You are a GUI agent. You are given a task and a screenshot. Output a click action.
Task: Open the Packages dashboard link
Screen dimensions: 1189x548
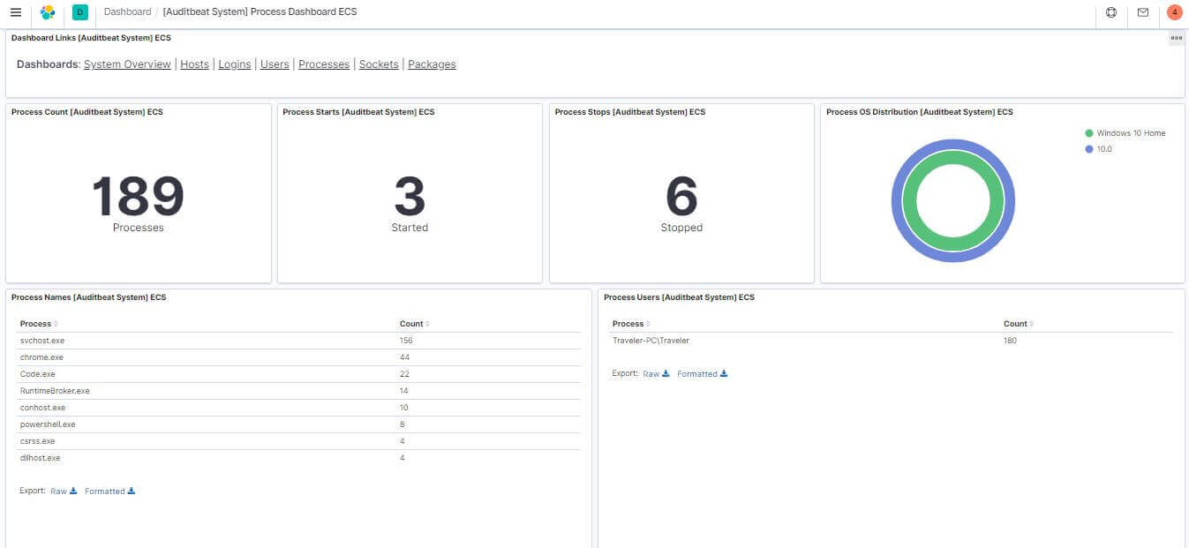click(432, 64)
